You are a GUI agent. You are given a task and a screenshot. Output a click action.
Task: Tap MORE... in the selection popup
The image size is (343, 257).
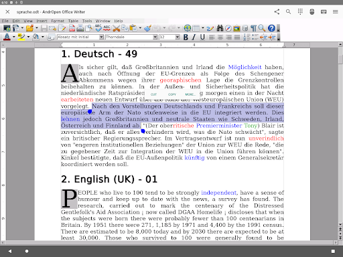pyautogui.click(x=190, y=94)
